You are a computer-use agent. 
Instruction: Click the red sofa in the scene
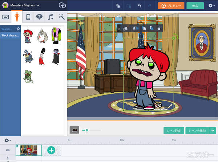(198, 84)
